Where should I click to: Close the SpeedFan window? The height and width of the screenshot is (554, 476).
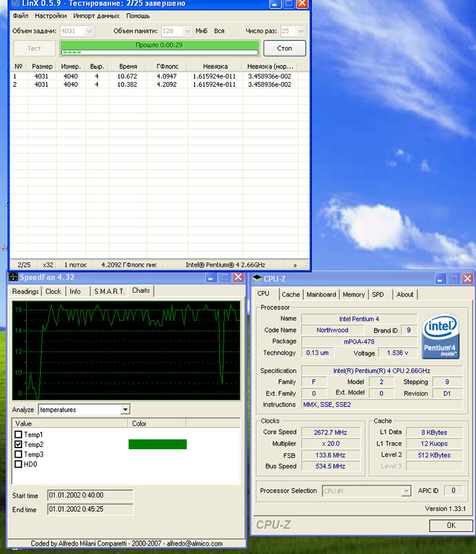pos(239,277)
